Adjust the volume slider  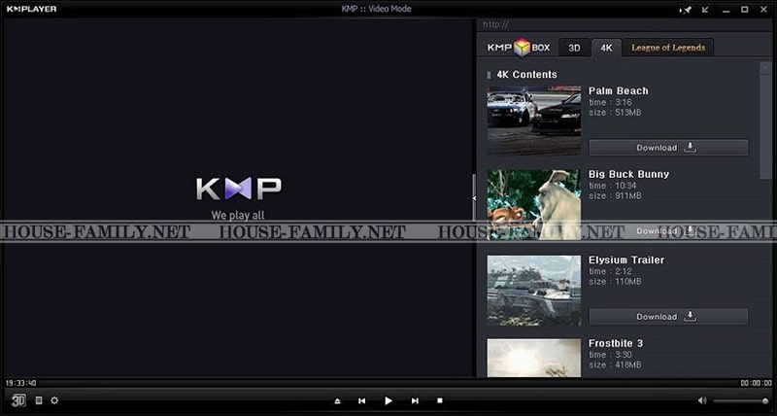(x=741, y=400)
